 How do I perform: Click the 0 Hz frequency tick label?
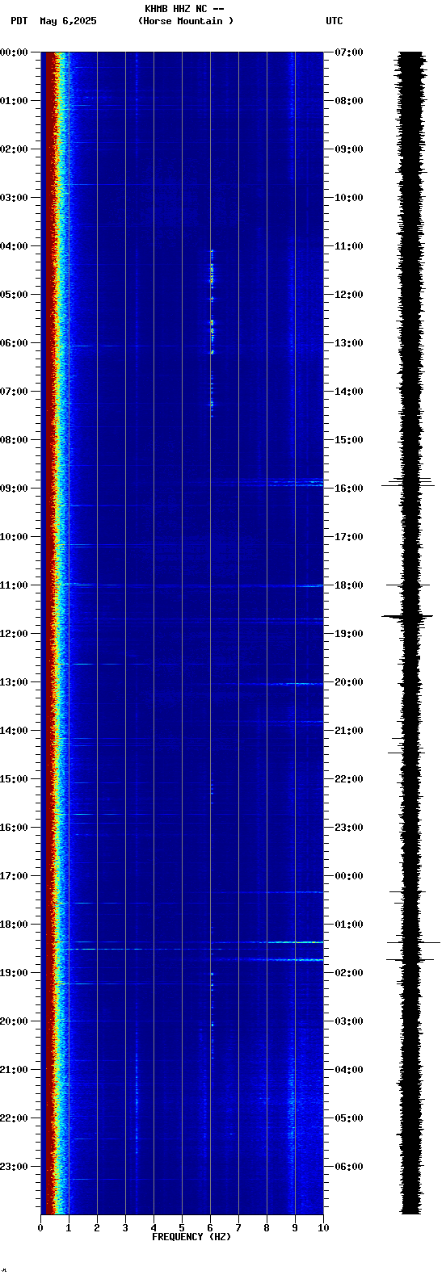[40, 1228]
